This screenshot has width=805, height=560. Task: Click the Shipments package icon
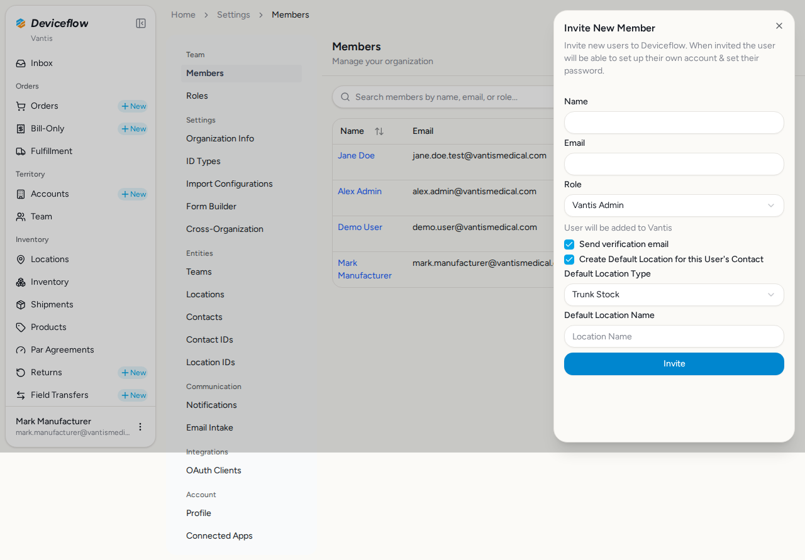[21, 305]
